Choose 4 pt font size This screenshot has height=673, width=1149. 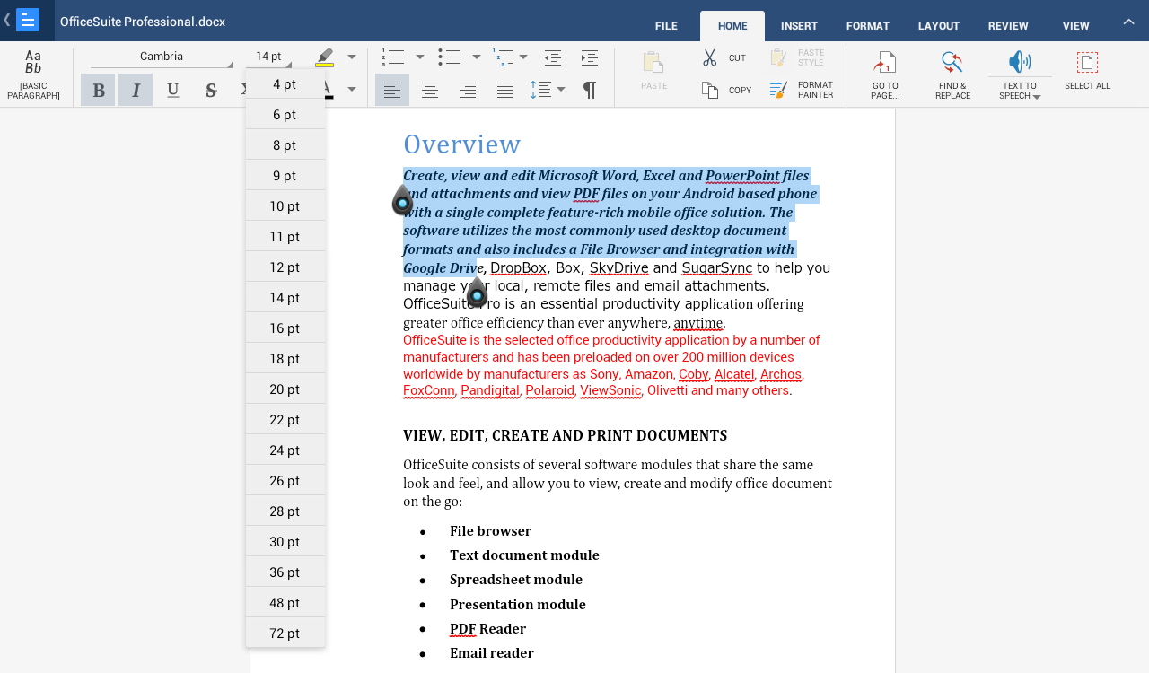click(285, 84)
